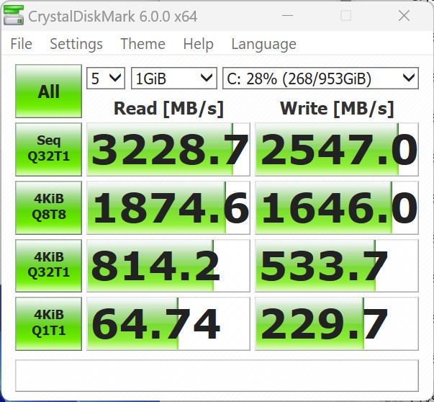The image size is (434, 402).
Task: Click the CrystalDiskMark app icon in title bar
Action: (14, 16)
